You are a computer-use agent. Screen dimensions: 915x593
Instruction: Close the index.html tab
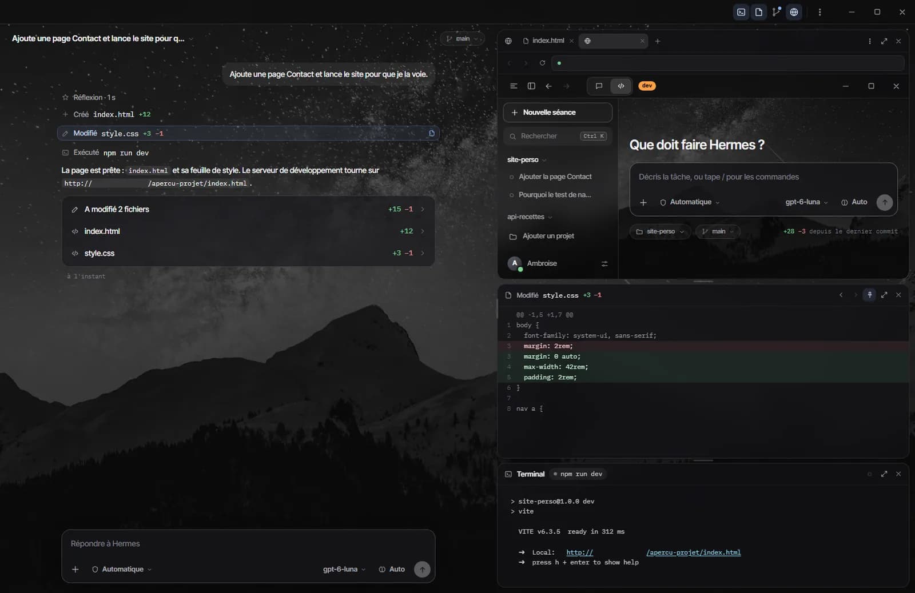click(571, 41)
